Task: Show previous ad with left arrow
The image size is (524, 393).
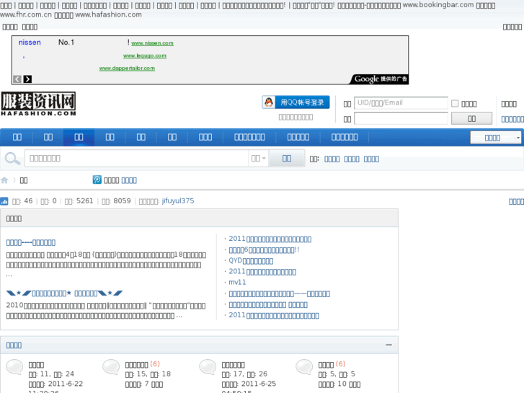Action: [x=17, y=79]
